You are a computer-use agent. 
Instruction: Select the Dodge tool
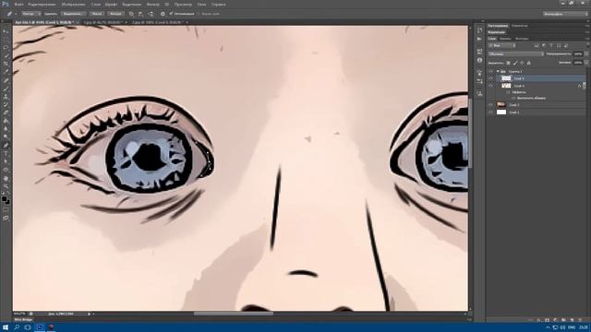(6, 137)
